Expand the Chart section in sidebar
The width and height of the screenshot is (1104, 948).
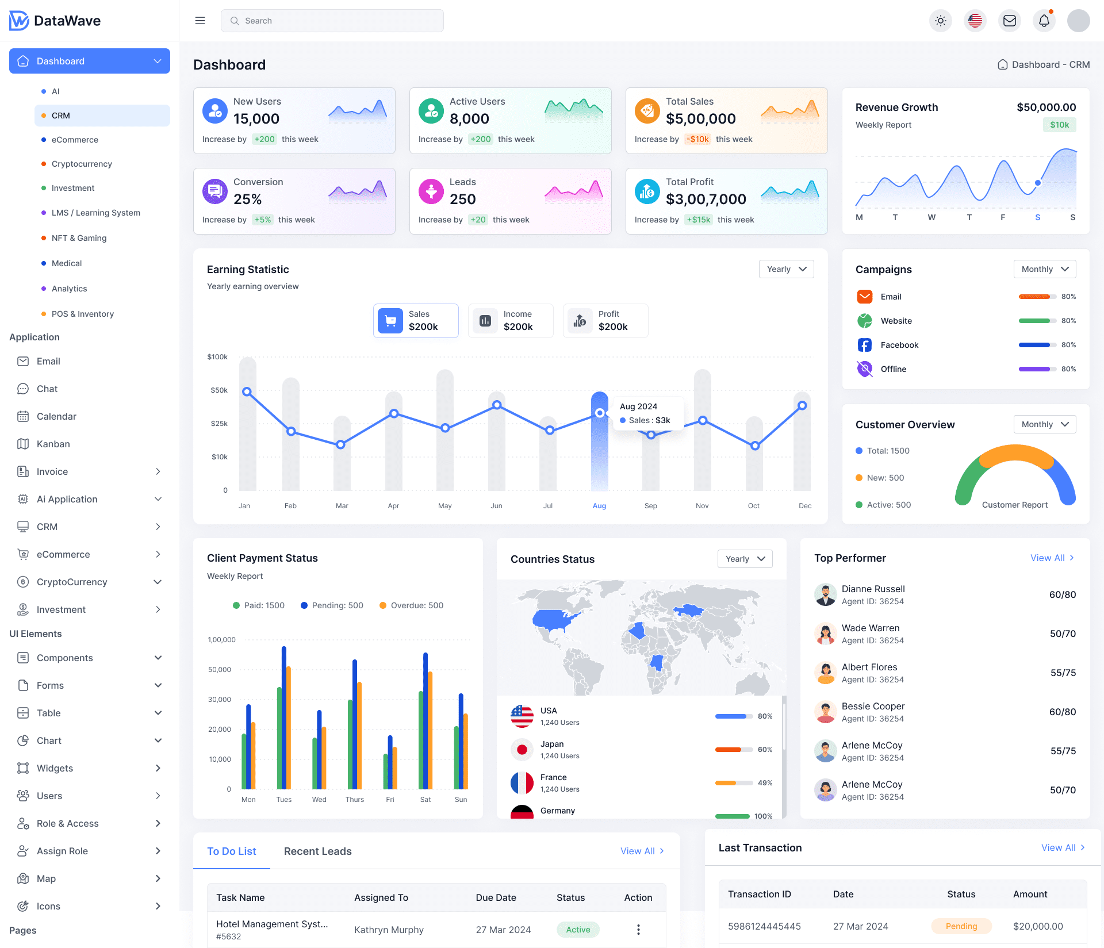pos(49,740)
